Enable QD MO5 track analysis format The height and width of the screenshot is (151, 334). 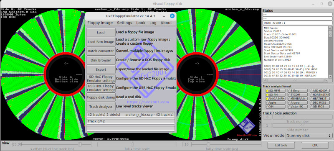[319, 107]
